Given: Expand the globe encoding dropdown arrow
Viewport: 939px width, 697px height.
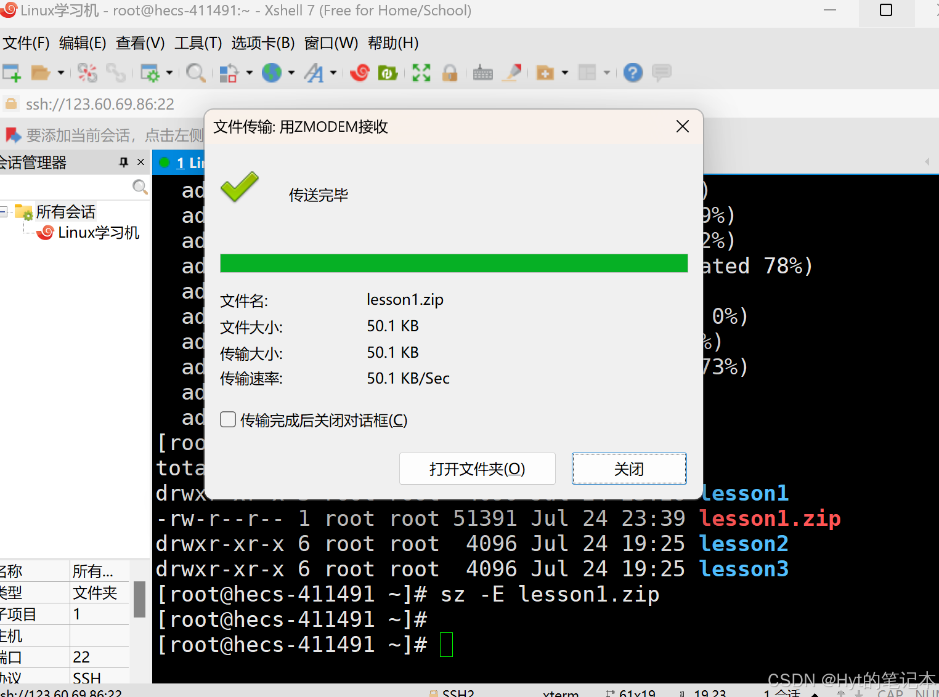Looking at the screenshot, I should 291,73.
